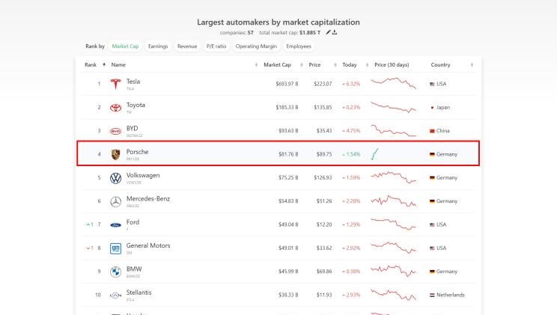Viewport: 557px width, 315px height.
Task: Click the up rank change arrow beside Ford
Action: (x=88, y=224)
